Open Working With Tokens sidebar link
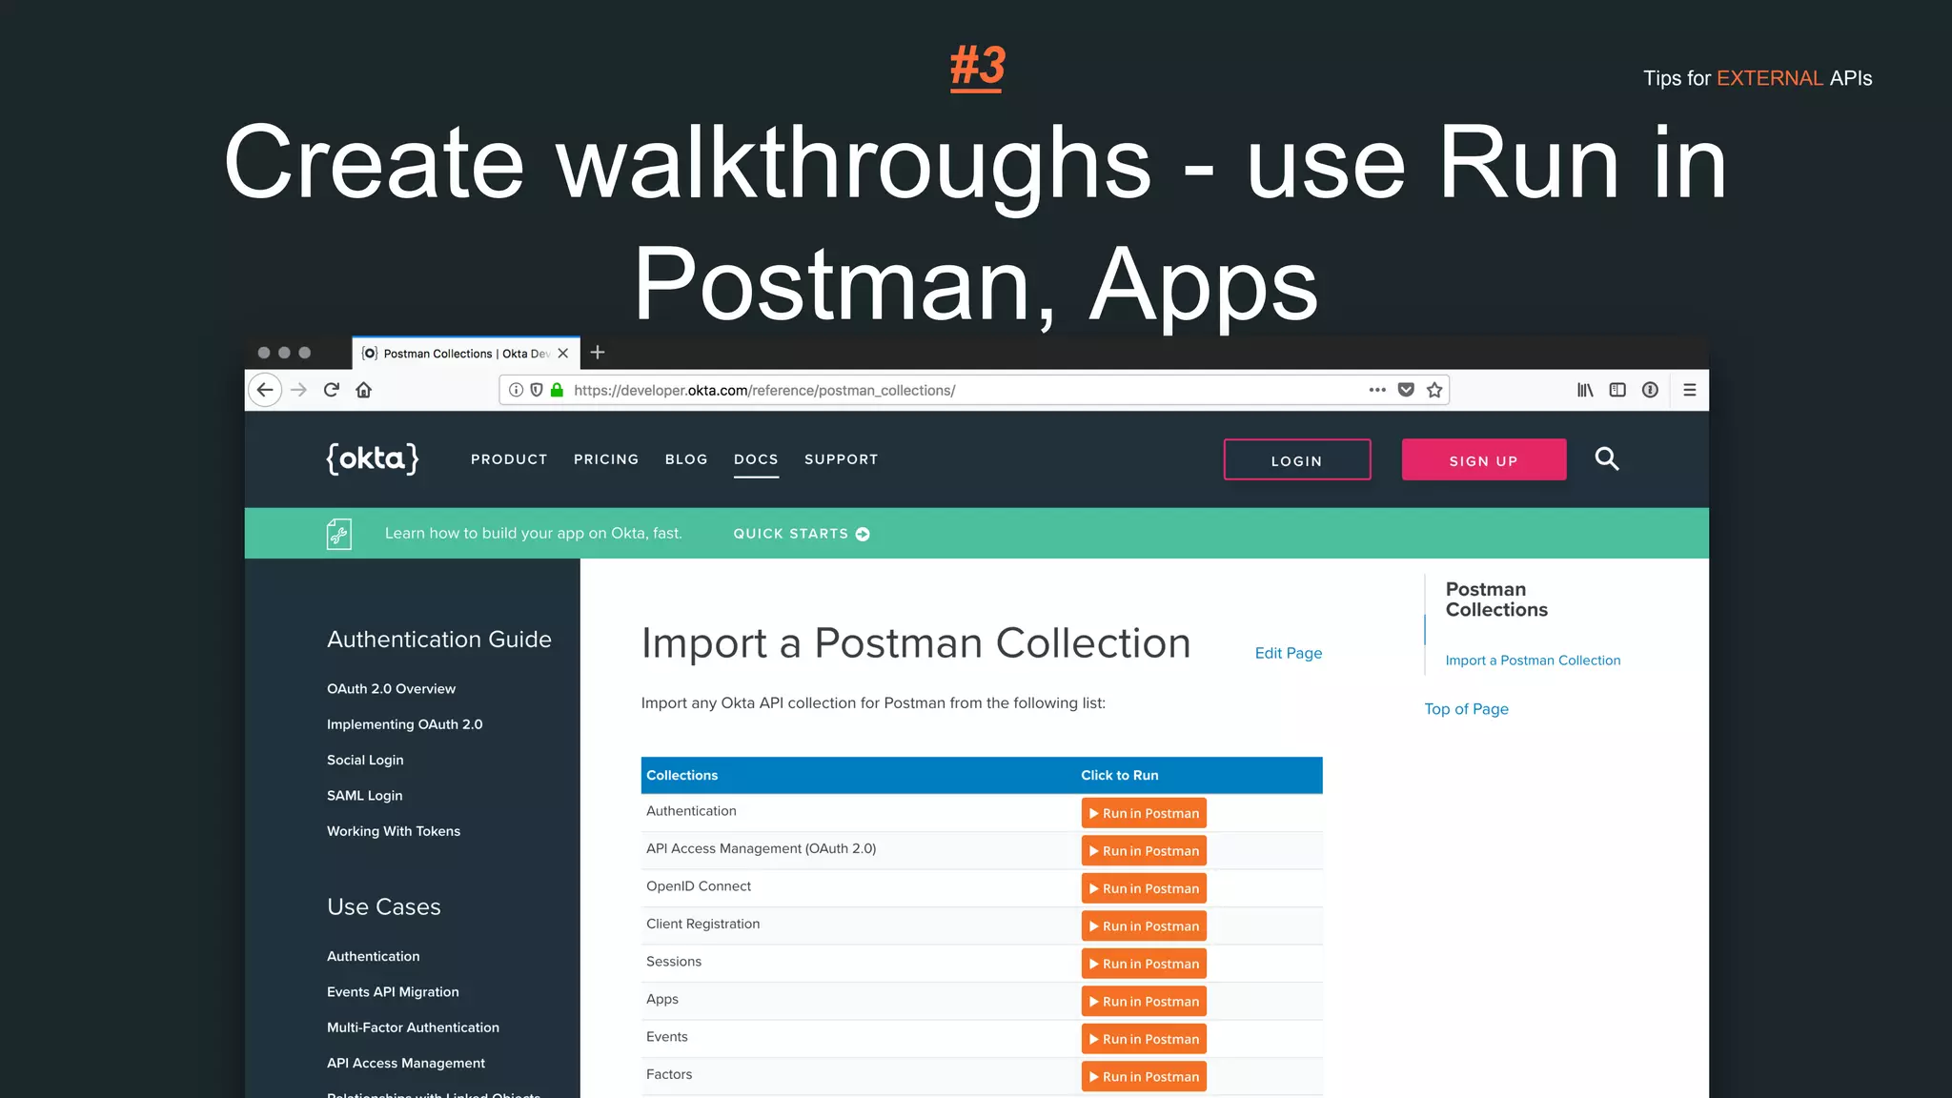Screen dimensions: 1952x1098 click(x=393, y=831)
